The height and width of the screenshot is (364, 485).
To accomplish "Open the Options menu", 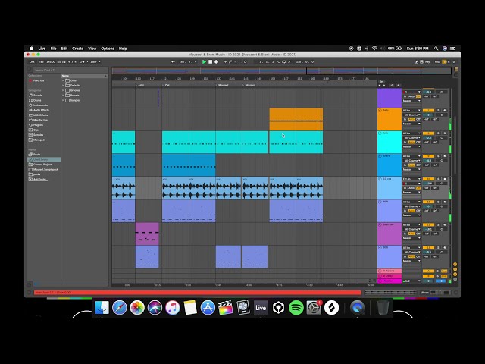I will (108, 49).
